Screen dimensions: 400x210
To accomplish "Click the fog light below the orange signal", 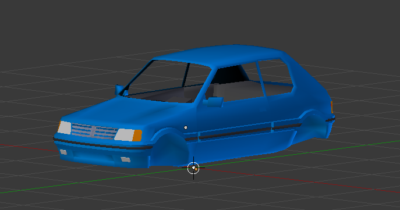I will [126, 159].
